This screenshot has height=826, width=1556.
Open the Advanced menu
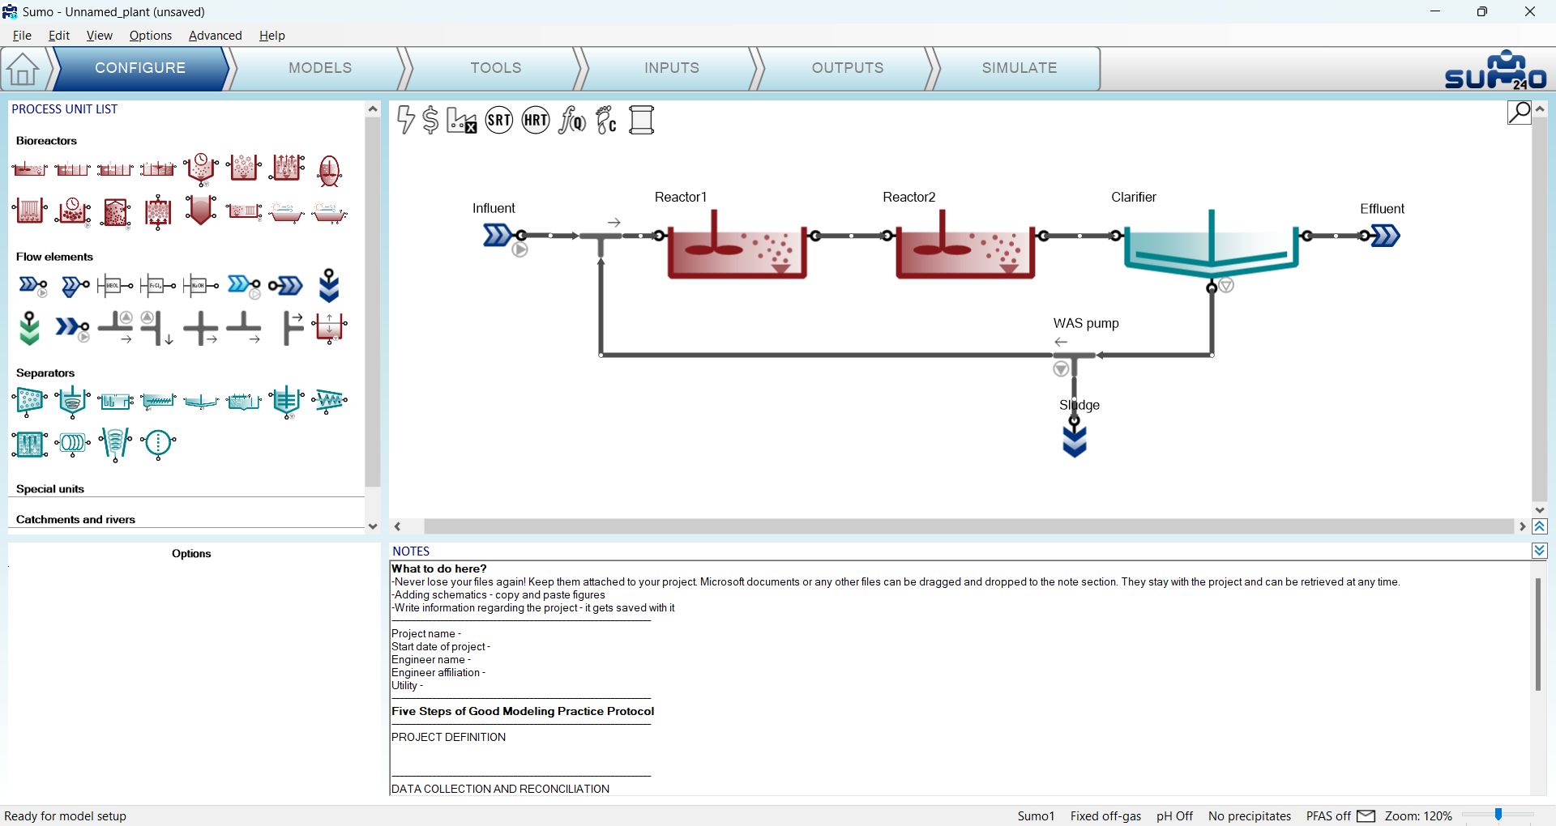coord(216,36)
